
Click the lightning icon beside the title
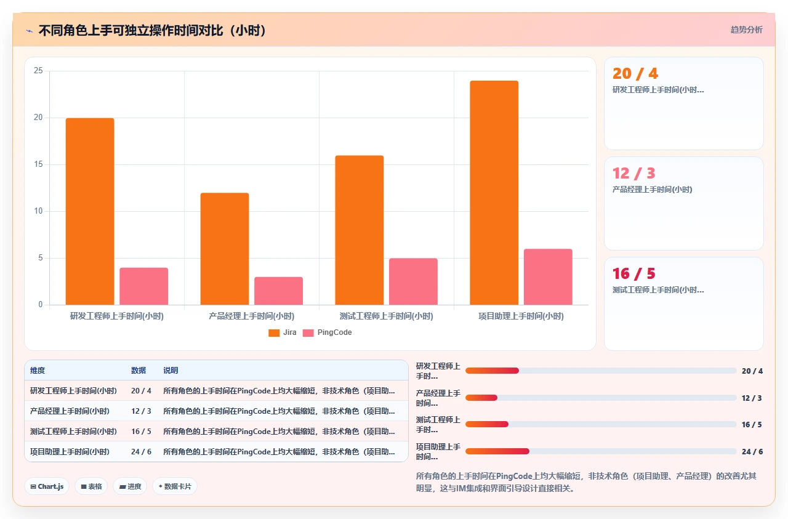pyautogui.click(x=30, y=30)
